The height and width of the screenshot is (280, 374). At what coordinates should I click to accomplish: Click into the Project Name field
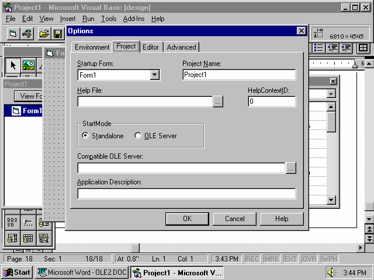[238, 75]
